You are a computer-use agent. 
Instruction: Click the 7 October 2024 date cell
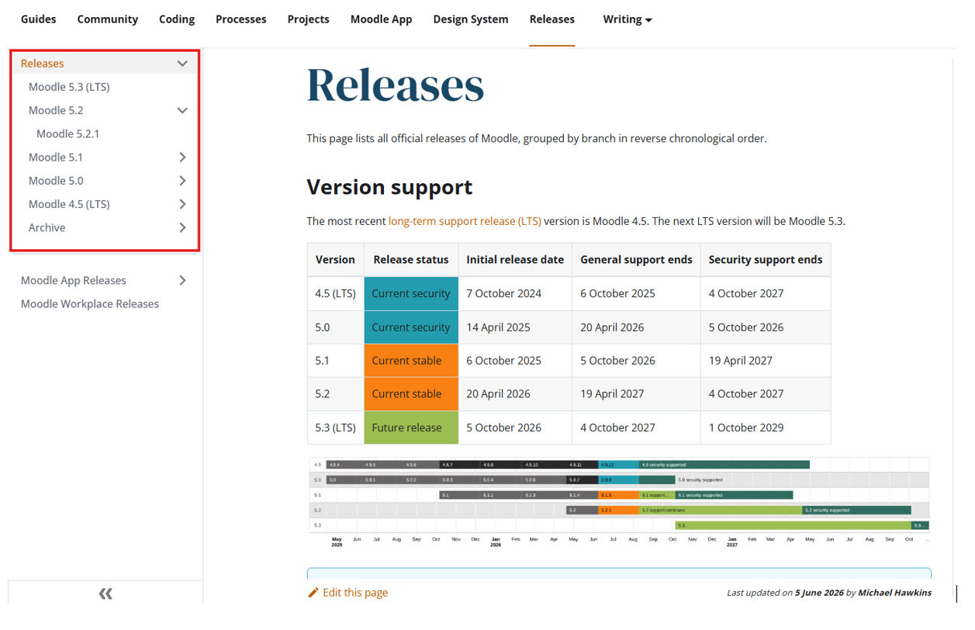click(x=515, y=293)
